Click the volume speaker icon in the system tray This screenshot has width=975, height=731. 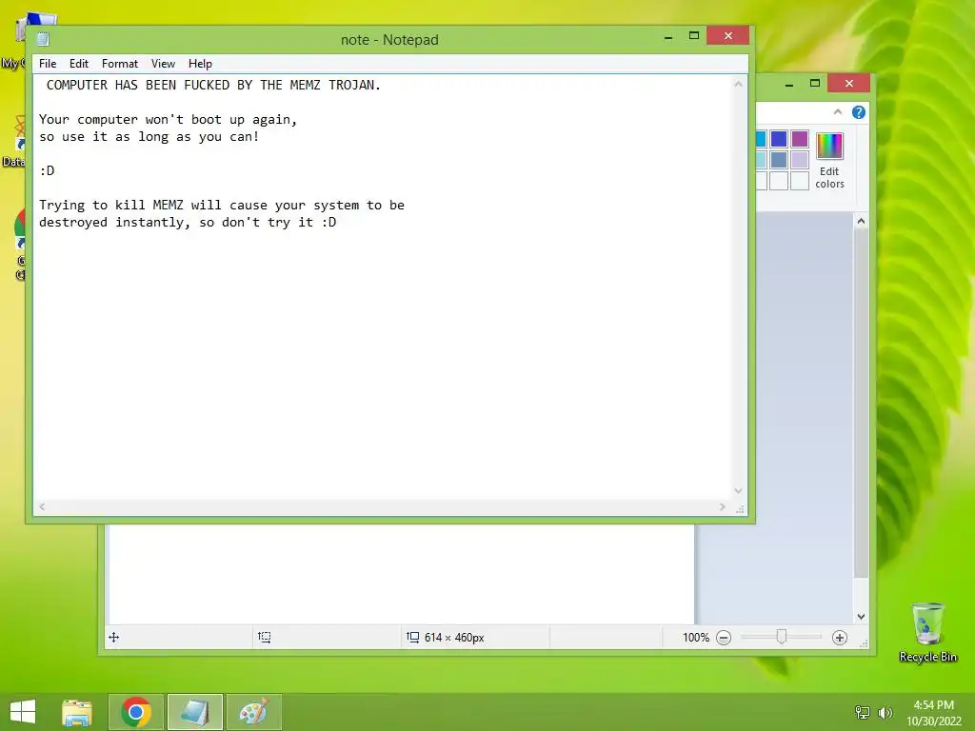[x=885, y=713]
